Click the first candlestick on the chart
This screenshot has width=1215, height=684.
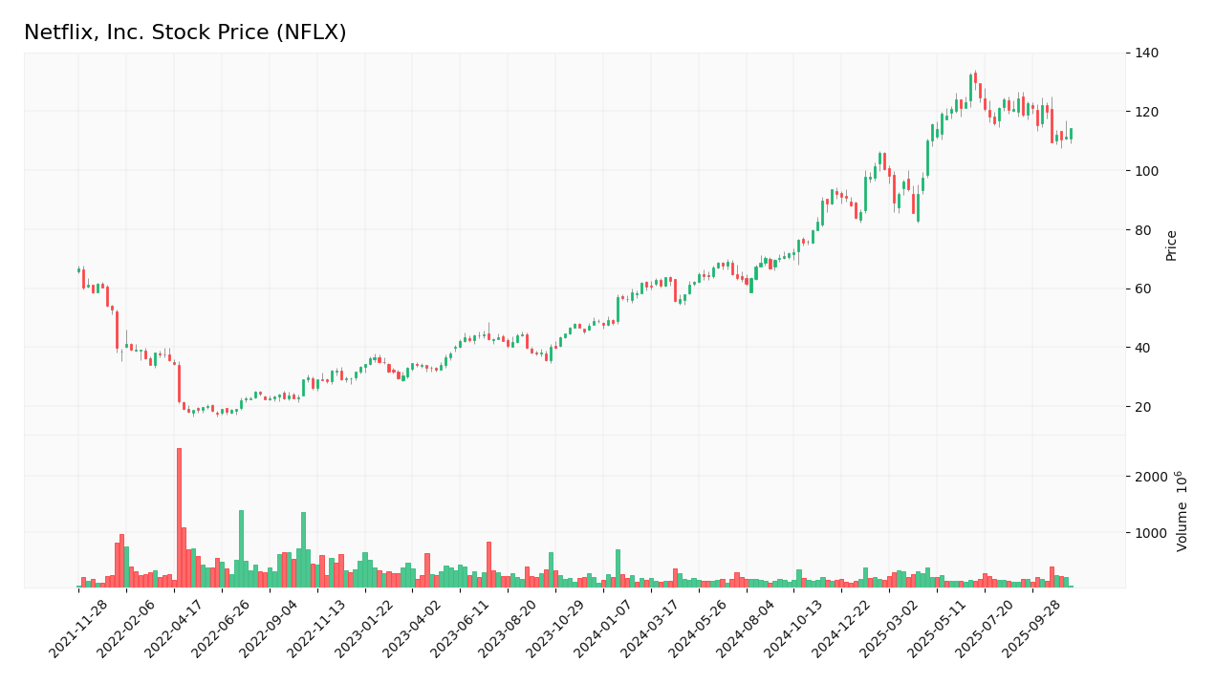point(80,272)
